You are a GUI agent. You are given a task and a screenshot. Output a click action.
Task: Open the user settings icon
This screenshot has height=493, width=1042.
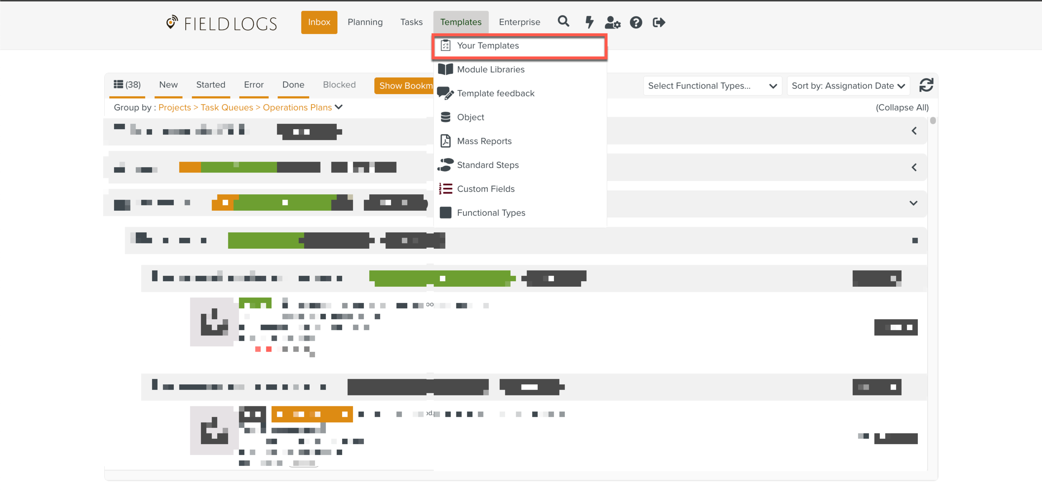click(612, 22)
